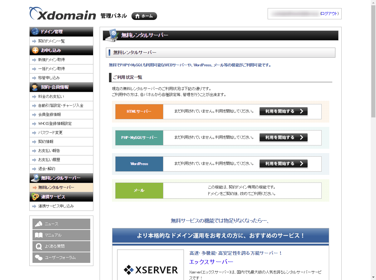Open 退会・解約 sidebar item

pos(47,169)
